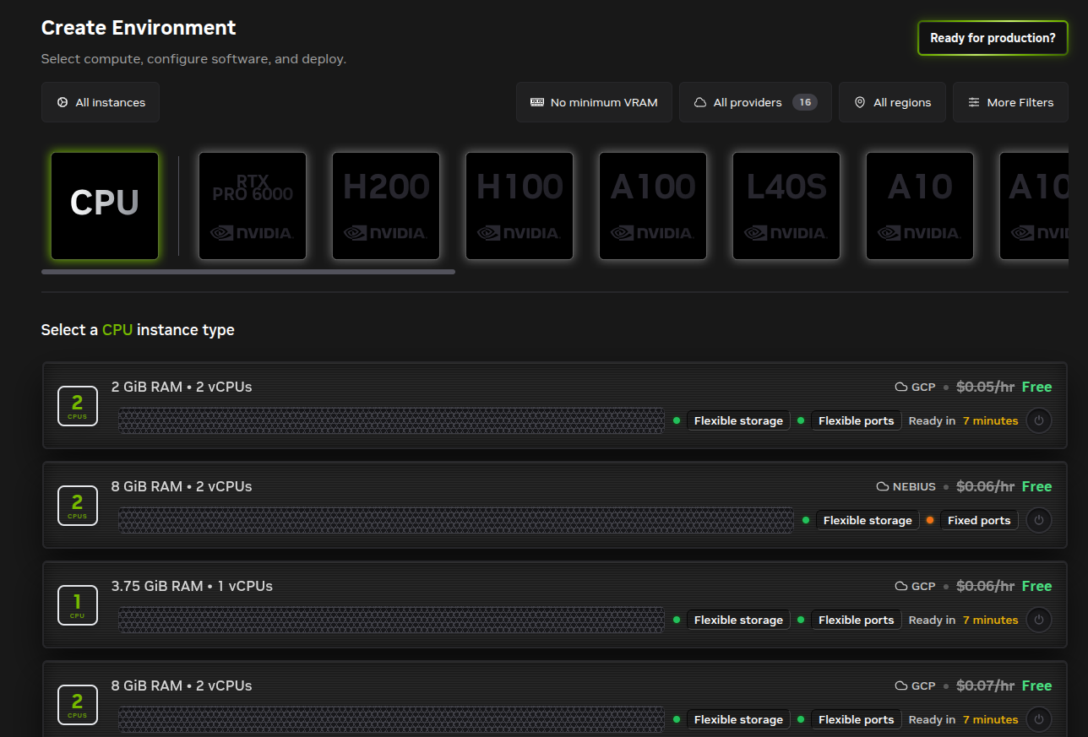The width and height of the screenshot is (1088, 737).
Task: Click the VRAM memory icon in filter
Action: [537, 102]
